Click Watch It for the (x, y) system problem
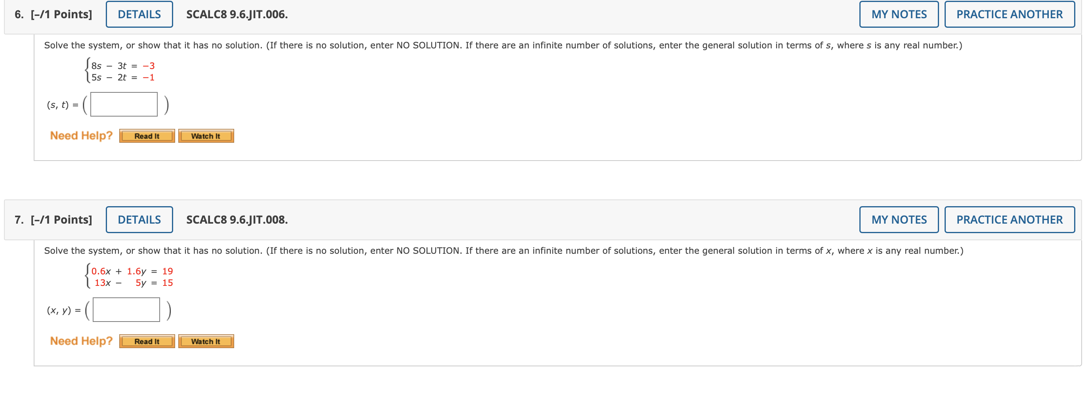The height and width of the screenshot is (406, 1088). [x=206, y=341]
